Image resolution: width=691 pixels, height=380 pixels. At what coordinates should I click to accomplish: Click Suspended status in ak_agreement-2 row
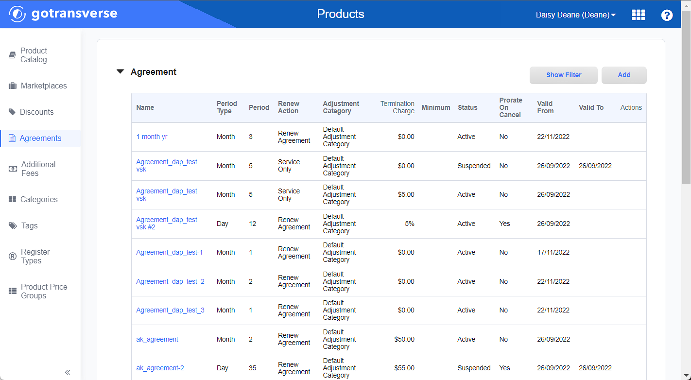[474, 368]
